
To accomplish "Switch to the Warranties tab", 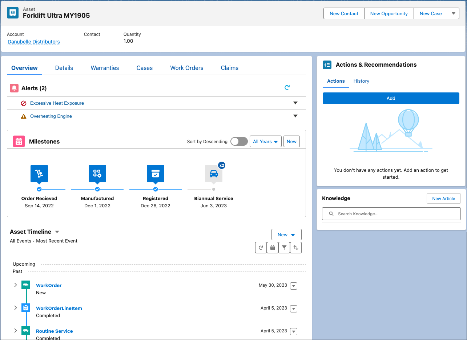I will (105, 68).
